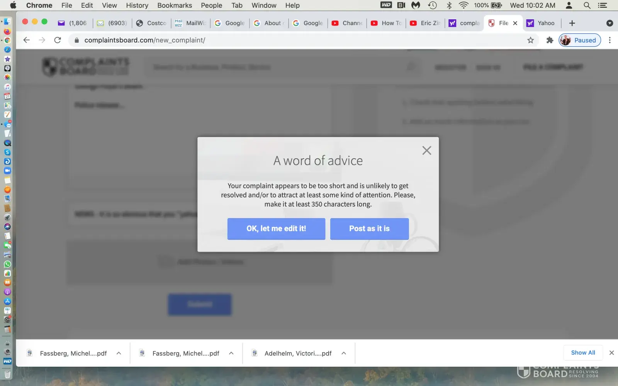The image size is (618, 386).
Task: Close the 'A word of advice' dialog
Action: (x=426, y=151)
